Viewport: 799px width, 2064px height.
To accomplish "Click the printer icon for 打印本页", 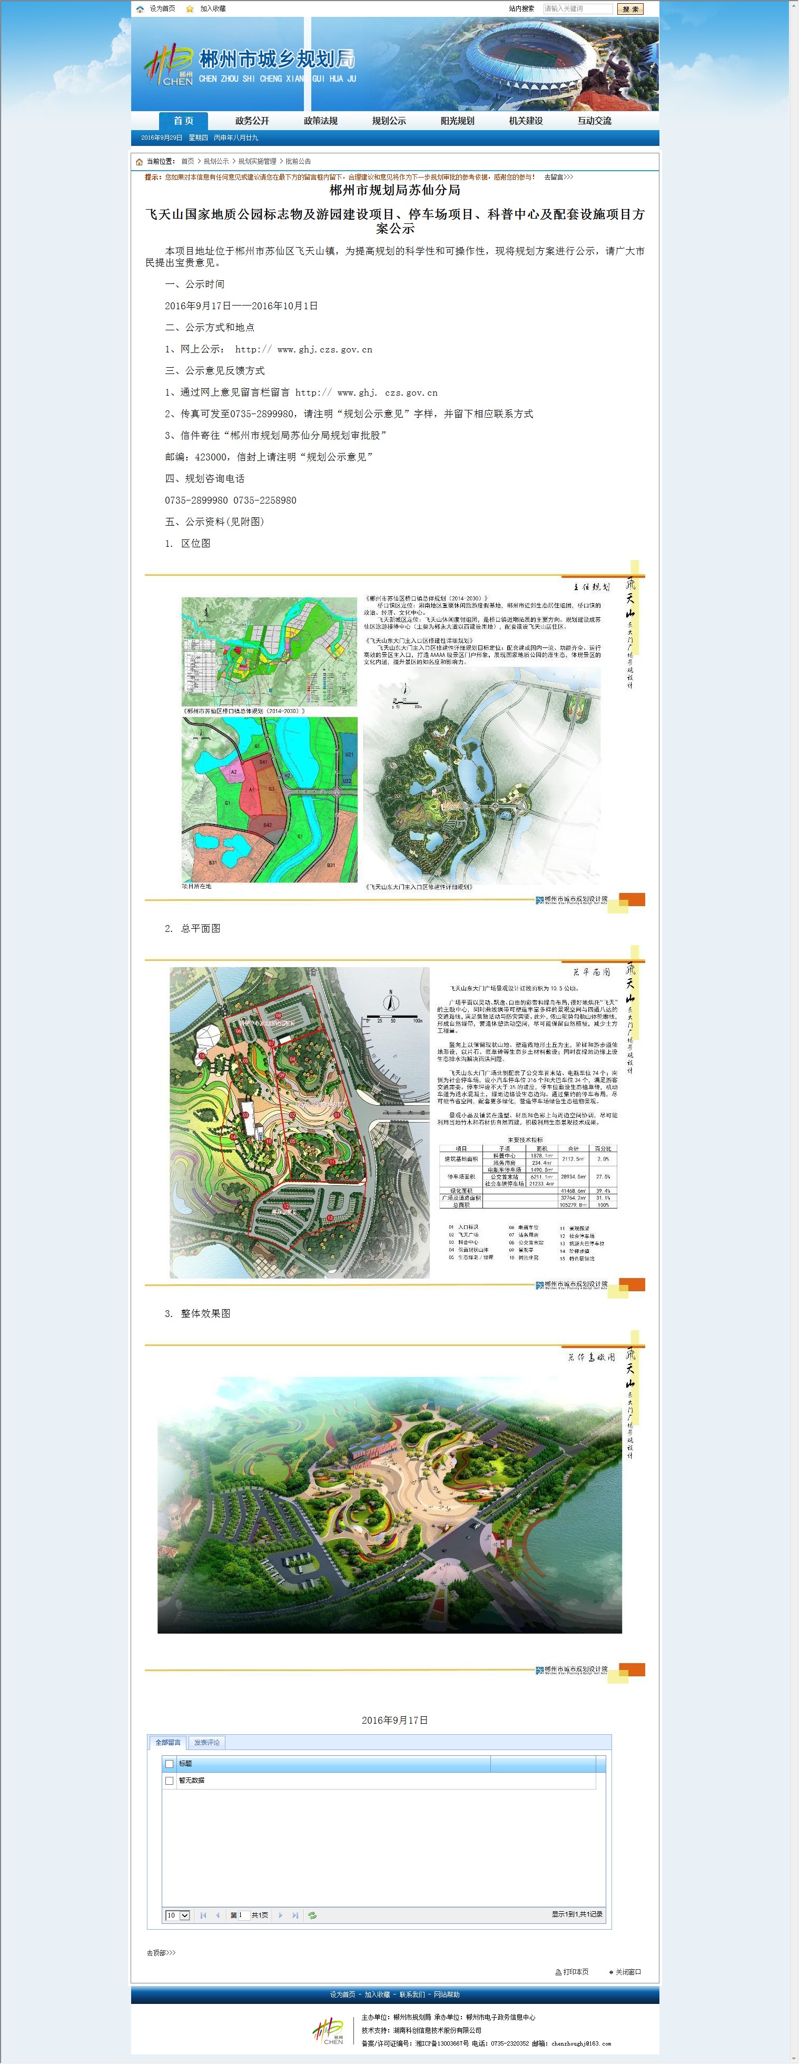I will click(558, 1972).
